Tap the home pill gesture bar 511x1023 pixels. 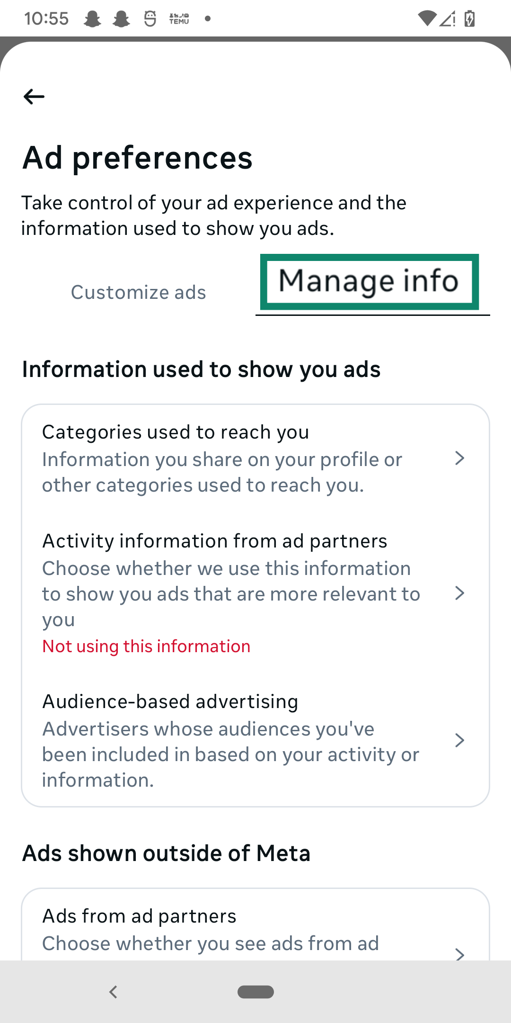pos(255,991)
